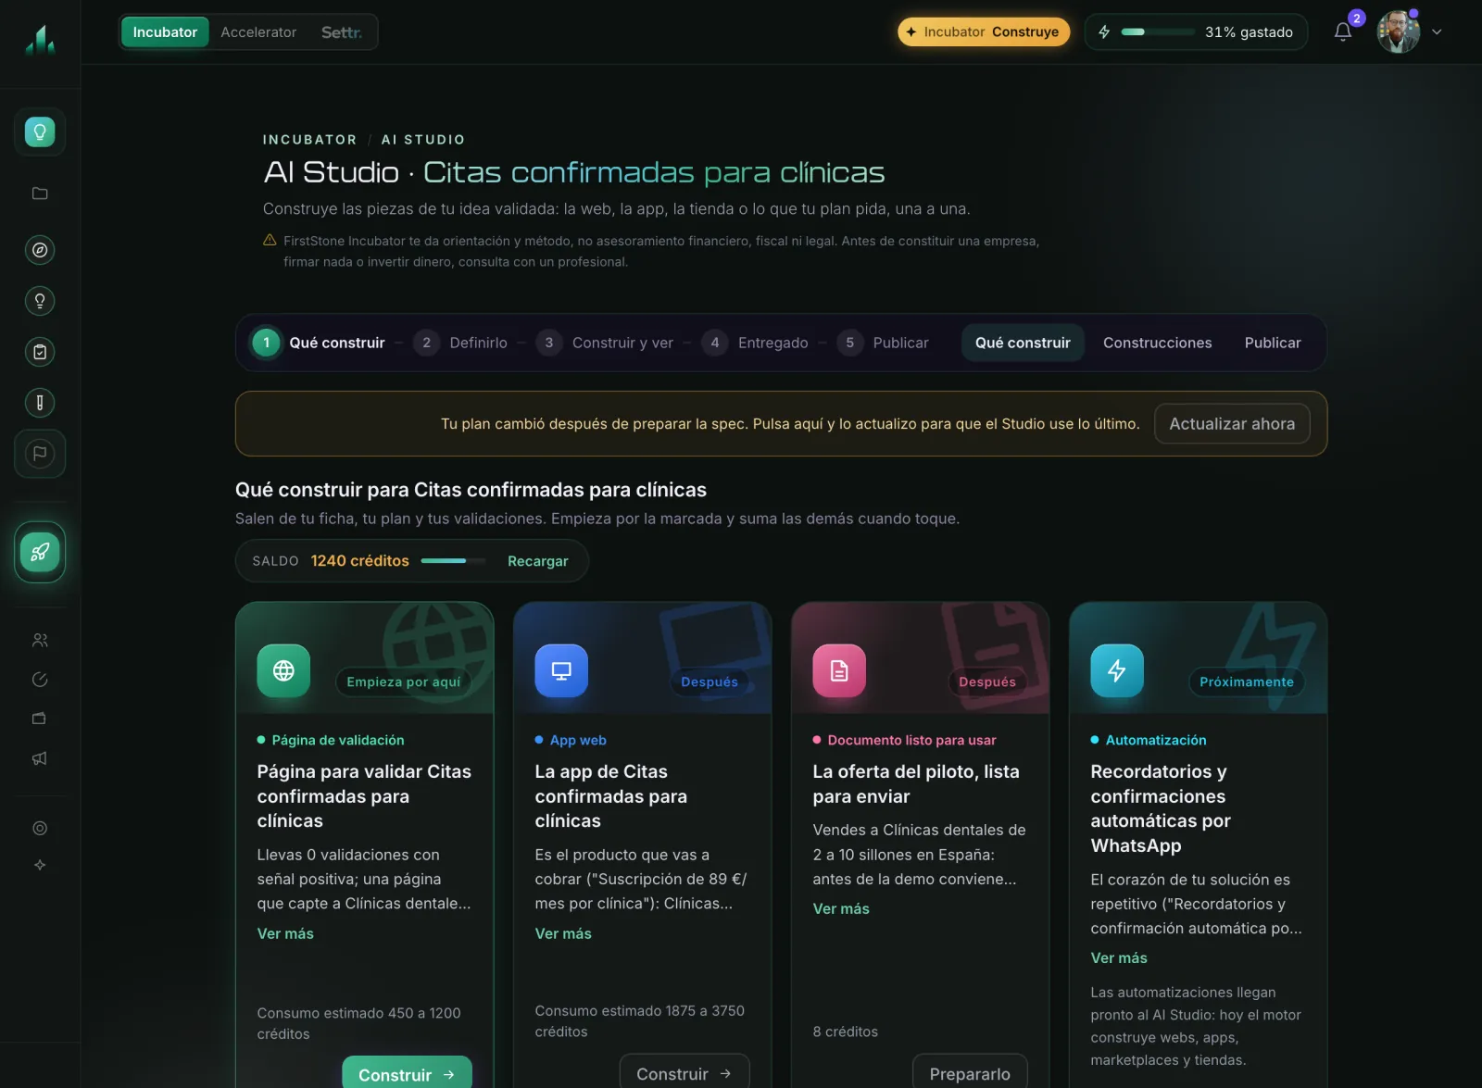
Task: Click the globe icon on validation page card
Action: pyautogui.click(x=283, y=670)
